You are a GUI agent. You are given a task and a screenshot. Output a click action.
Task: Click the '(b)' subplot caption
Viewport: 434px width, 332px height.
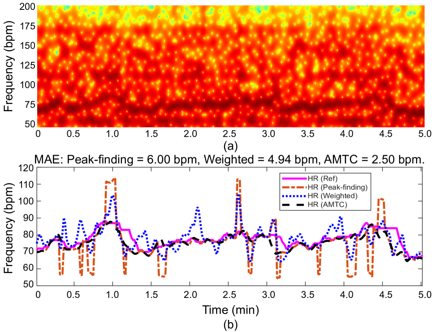(230, 324)
